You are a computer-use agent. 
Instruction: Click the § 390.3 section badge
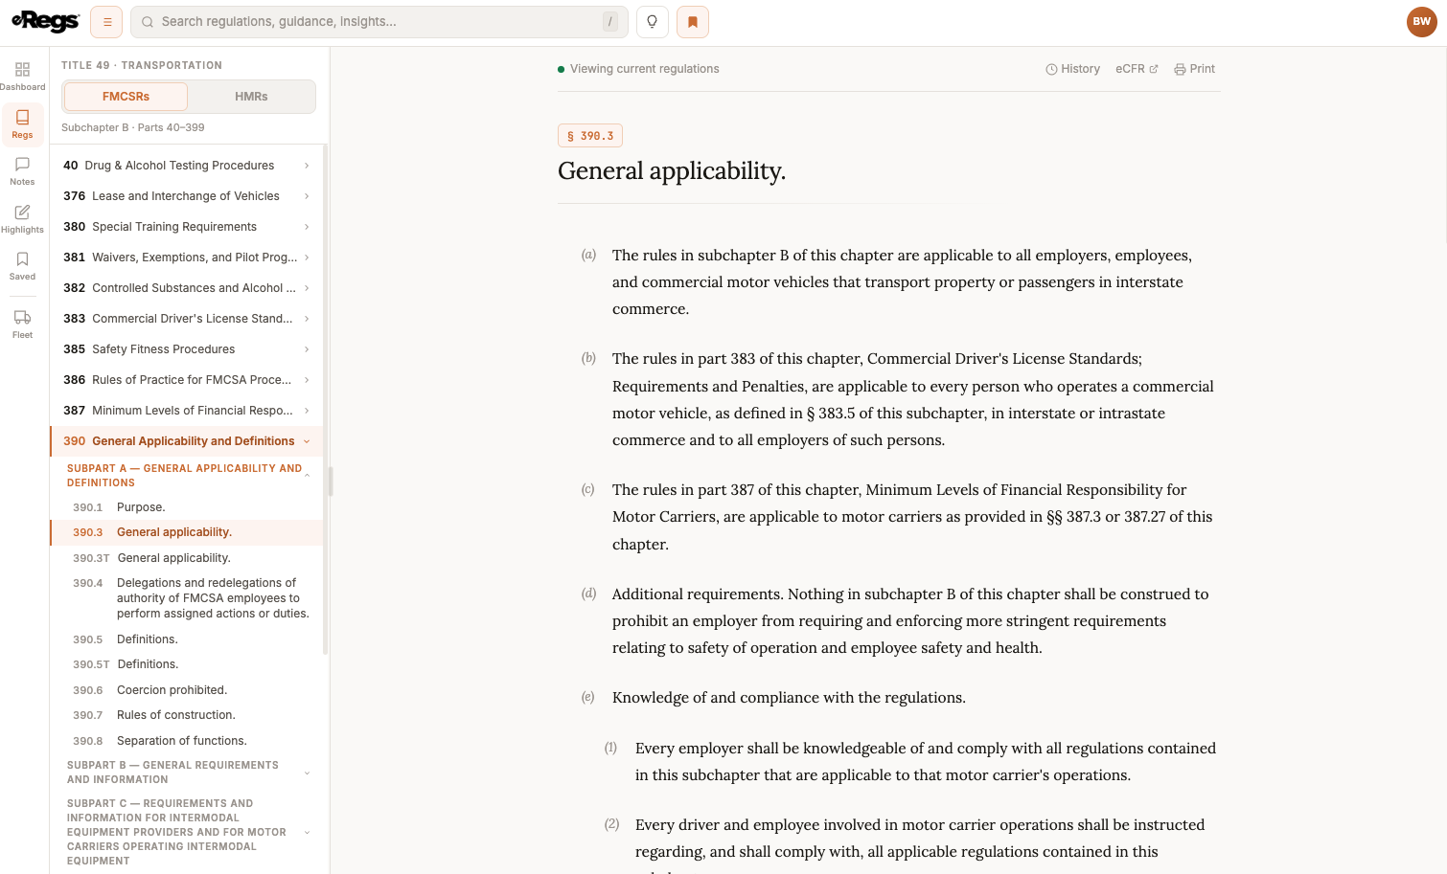pos(590,136)
